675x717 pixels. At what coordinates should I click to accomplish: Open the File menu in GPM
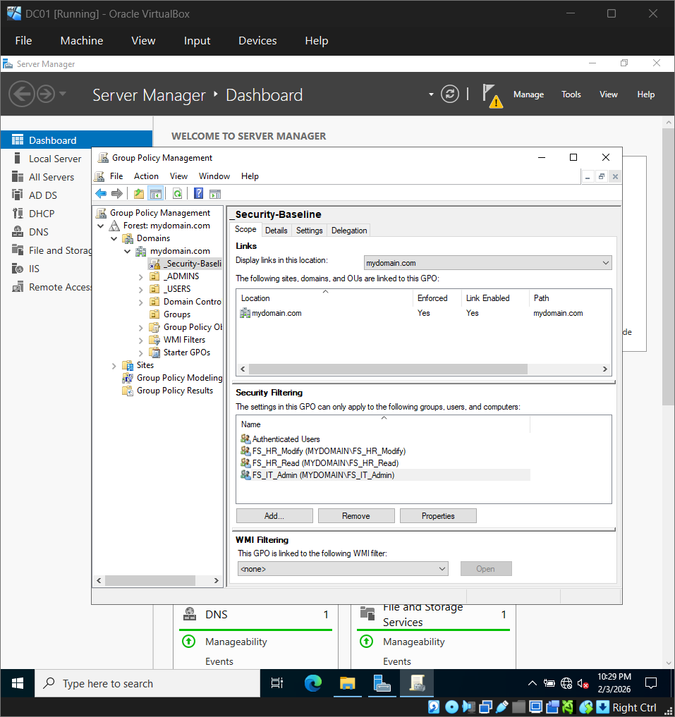pyautogui.click(x=116, y=176)
